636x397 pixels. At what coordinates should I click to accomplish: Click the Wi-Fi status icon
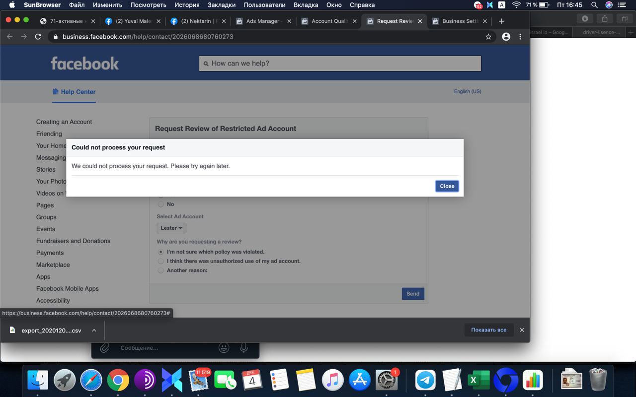point(516,5)
